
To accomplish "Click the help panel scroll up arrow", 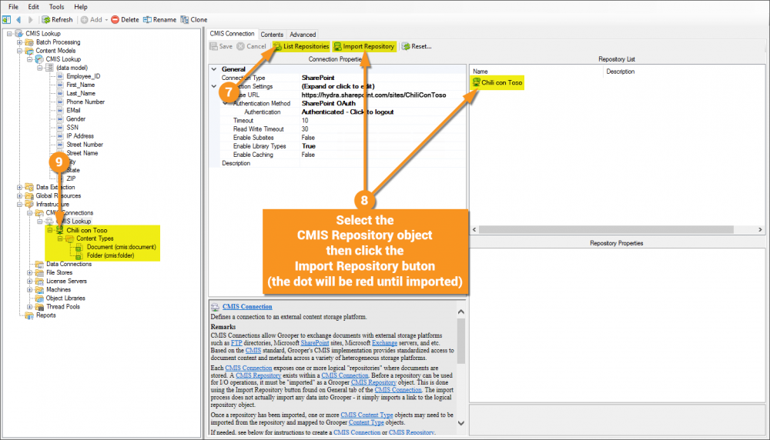I will [x=460, y=312].
